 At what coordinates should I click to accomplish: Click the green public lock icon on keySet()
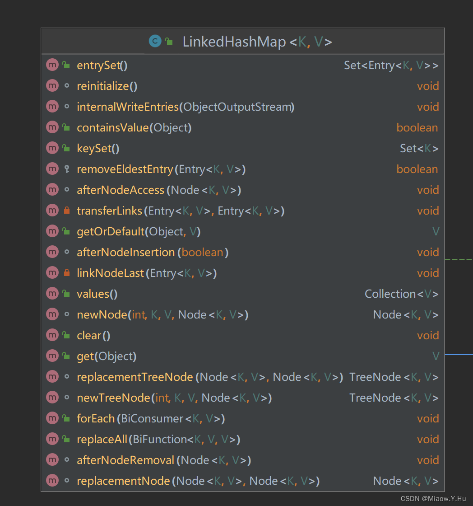coord(66,148)
